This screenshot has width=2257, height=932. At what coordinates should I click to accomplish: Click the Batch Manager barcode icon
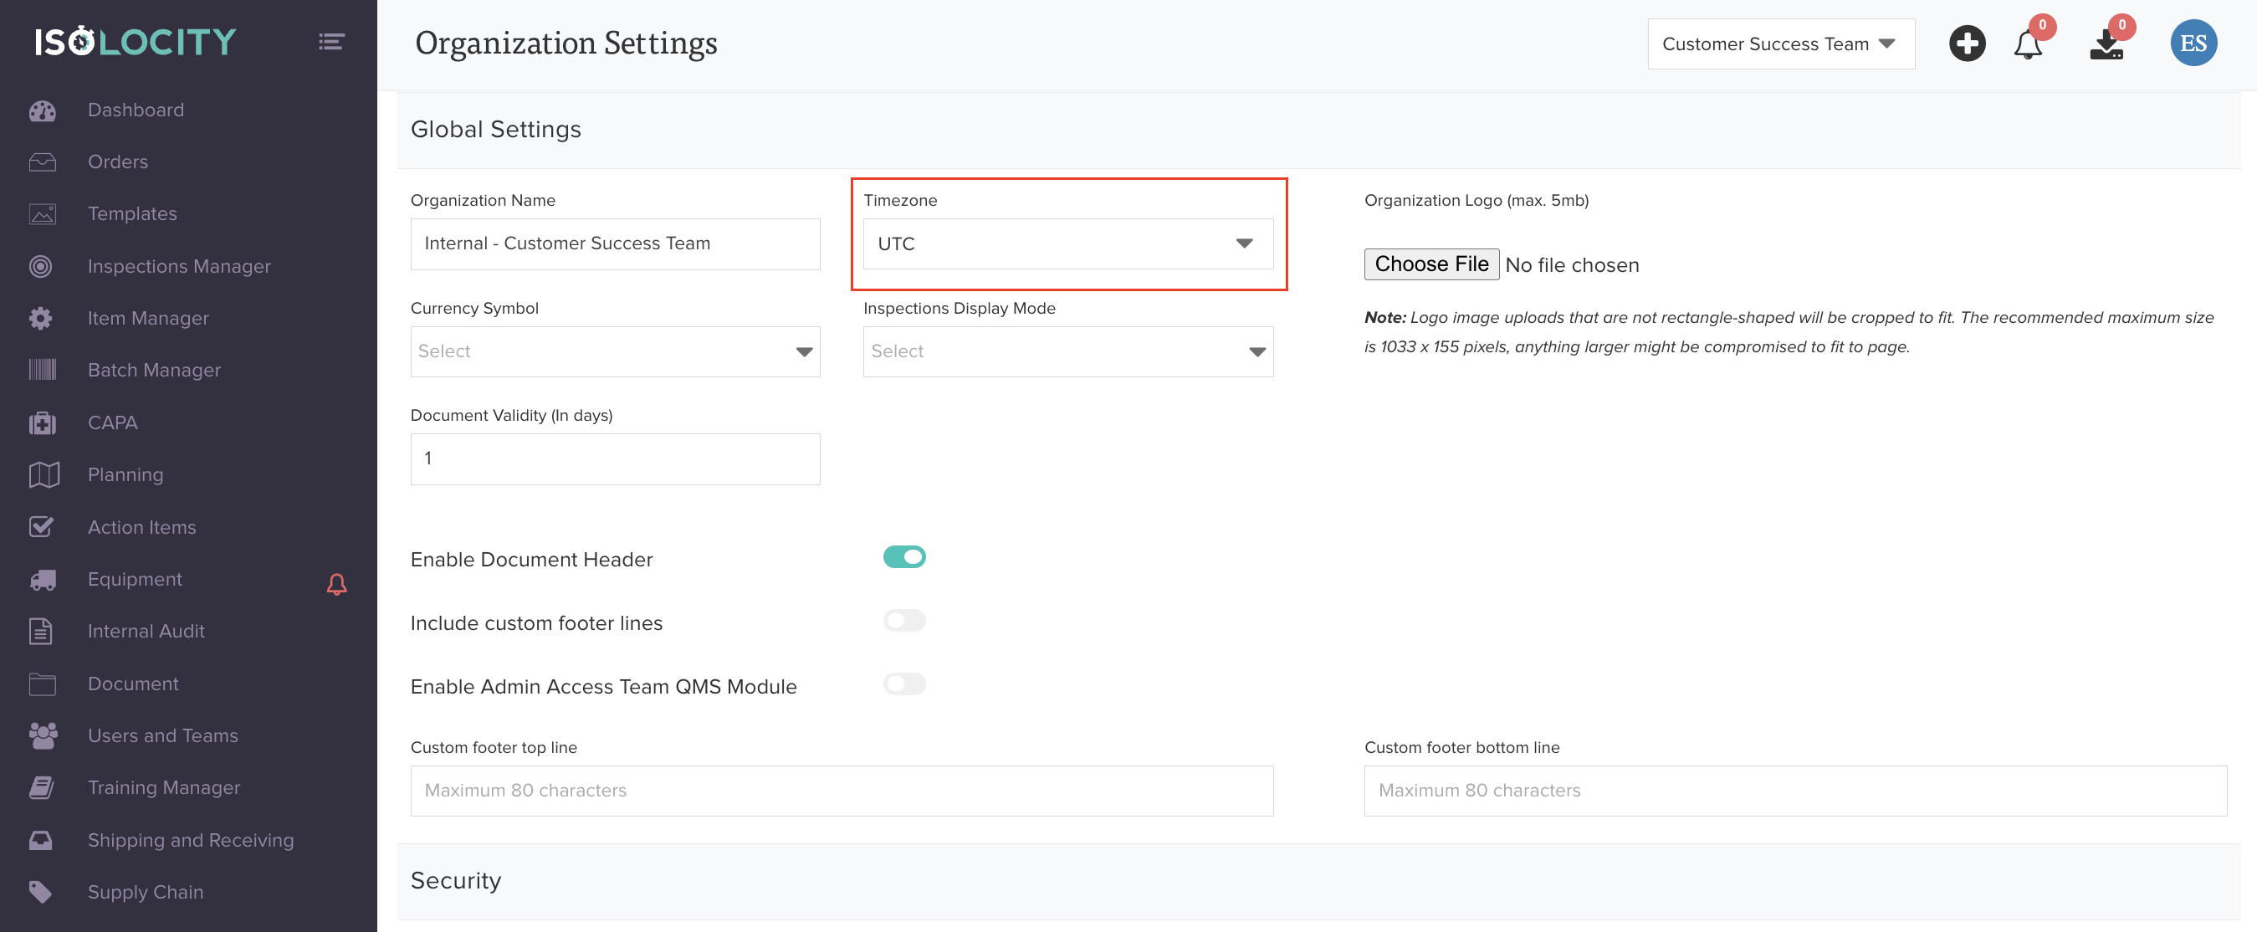[42, 371]
